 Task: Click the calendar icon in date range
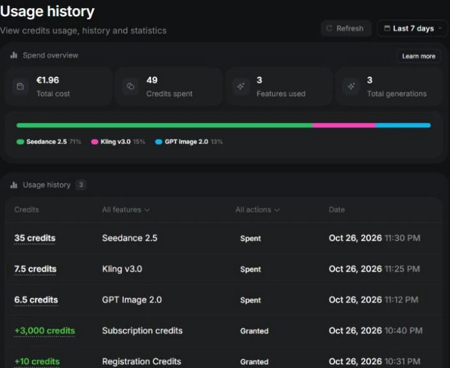click(387, 29)
